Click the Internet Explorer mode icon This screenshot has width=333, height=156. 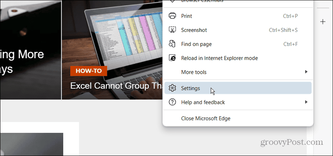172,58
